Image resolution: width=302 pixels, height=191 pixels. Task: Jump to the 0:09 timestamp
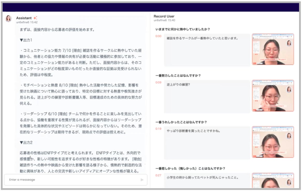tap(158, 82)
